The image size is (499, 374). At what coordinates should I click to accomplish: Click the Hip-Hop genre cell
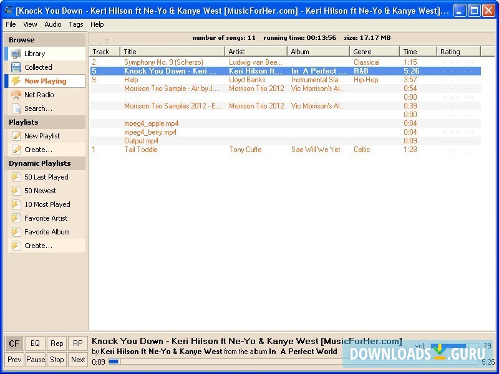[x=366, y=80]
